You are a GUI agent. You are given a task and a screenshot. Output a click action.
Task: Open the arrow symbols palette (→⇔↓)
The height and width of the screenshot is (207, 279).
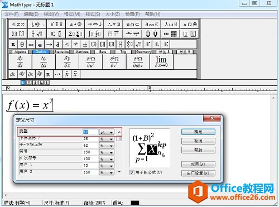tap(94, 24)
